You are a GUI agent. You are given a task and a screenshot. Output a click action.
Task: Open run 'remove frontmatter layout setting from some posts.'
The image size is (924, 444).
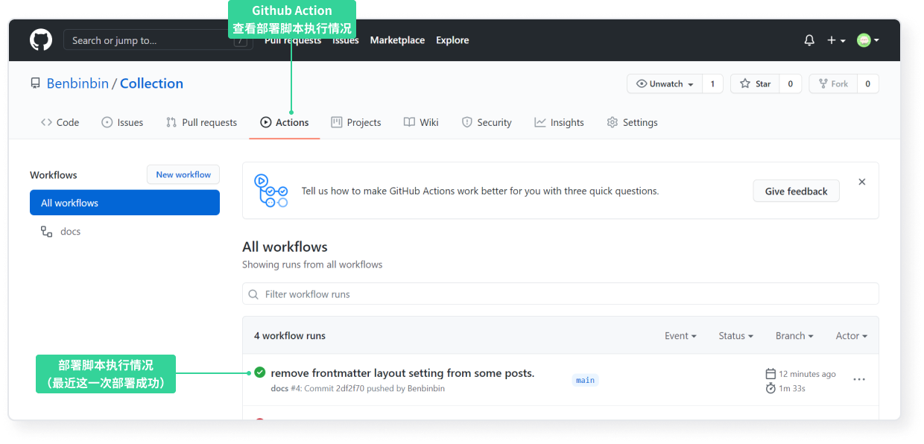(x=402, y=372)
